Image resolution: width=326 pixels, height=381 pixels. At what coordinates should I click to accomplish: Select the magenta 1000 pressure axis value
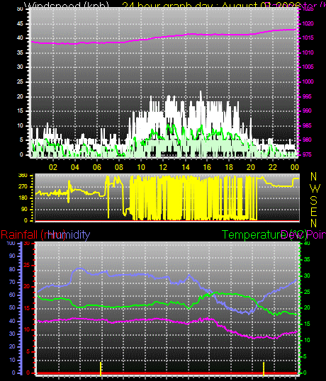(x=308, y=81)
